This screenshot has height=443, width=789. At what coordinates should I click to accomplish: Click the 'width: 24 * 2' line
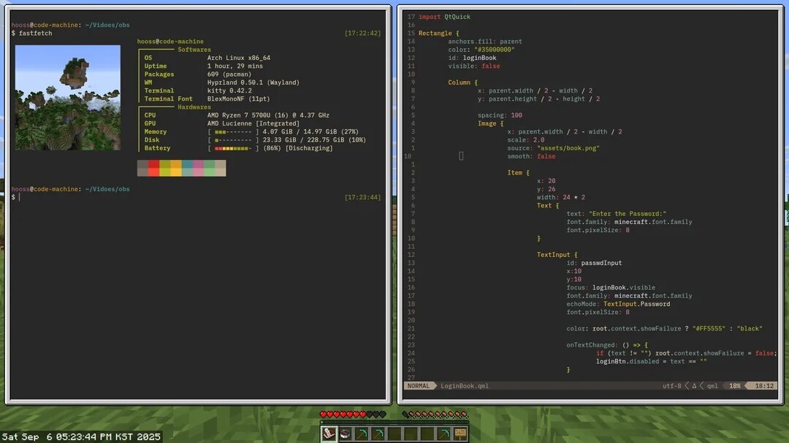[560, 197]
